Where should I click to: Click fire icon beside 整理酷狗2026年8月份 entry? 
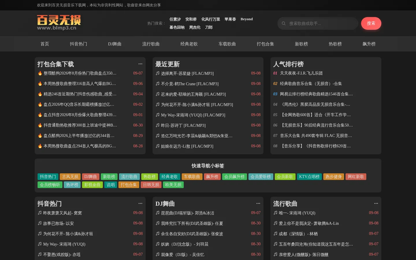click(40, 73)
